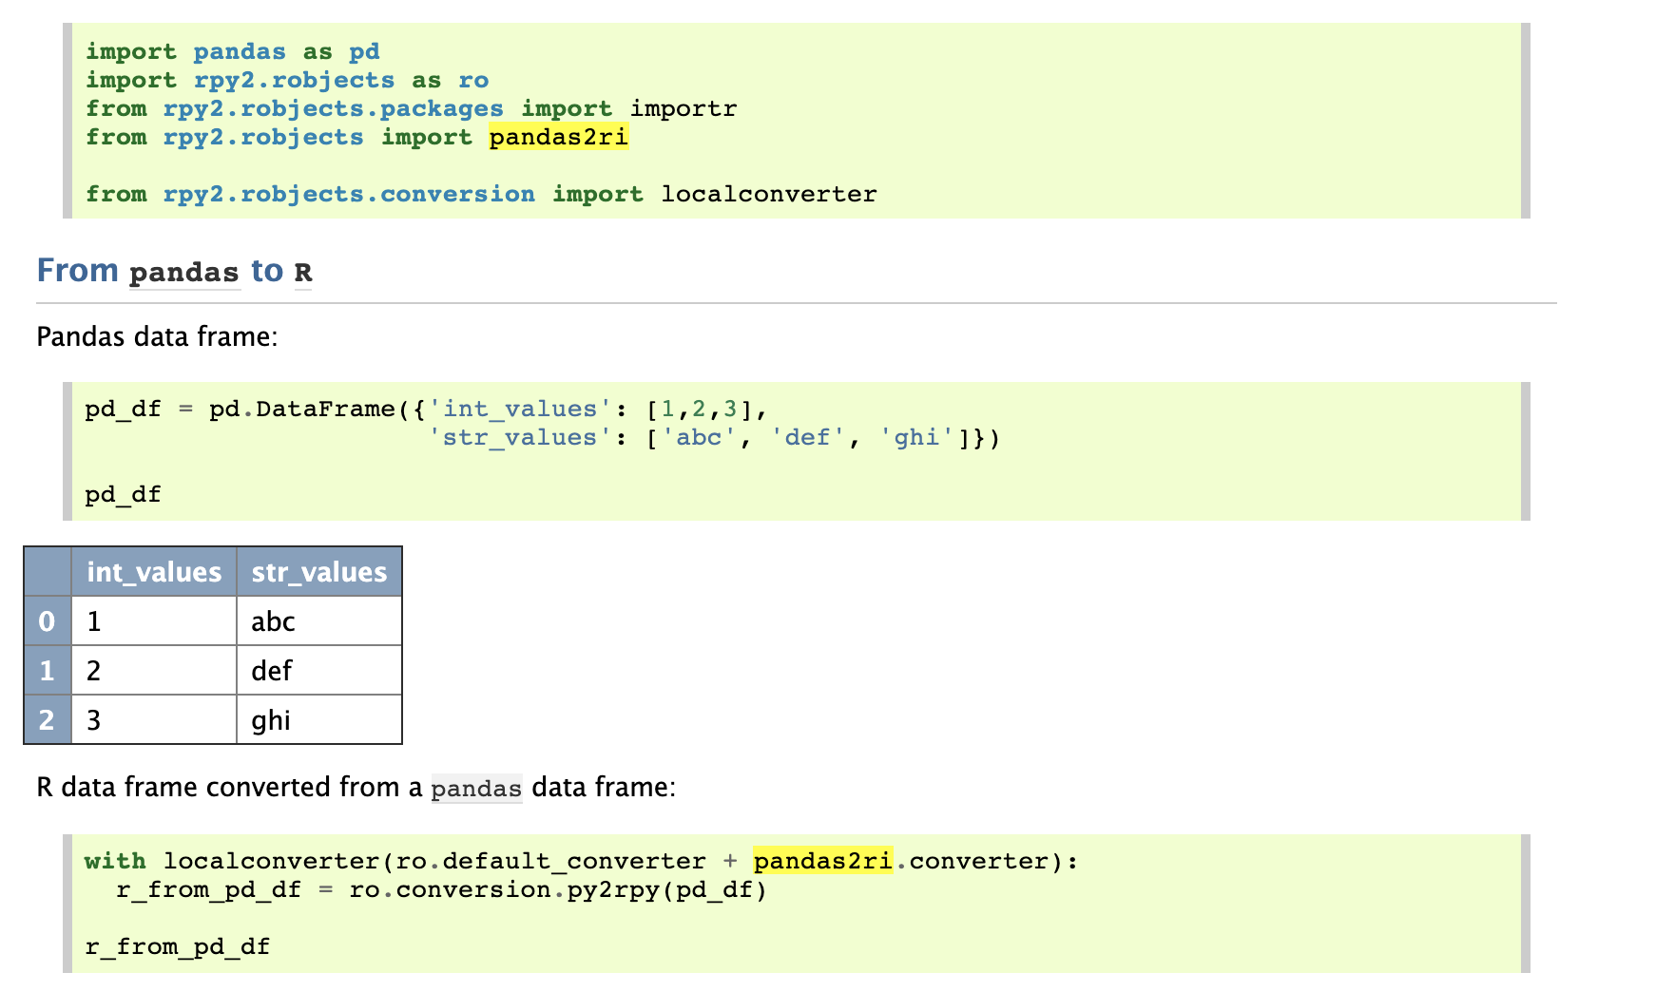Image resolution: width=1656 pixels, height=992 pixels.
Task: Click 'importr' in the import block
Action: (x=684, y=108)
